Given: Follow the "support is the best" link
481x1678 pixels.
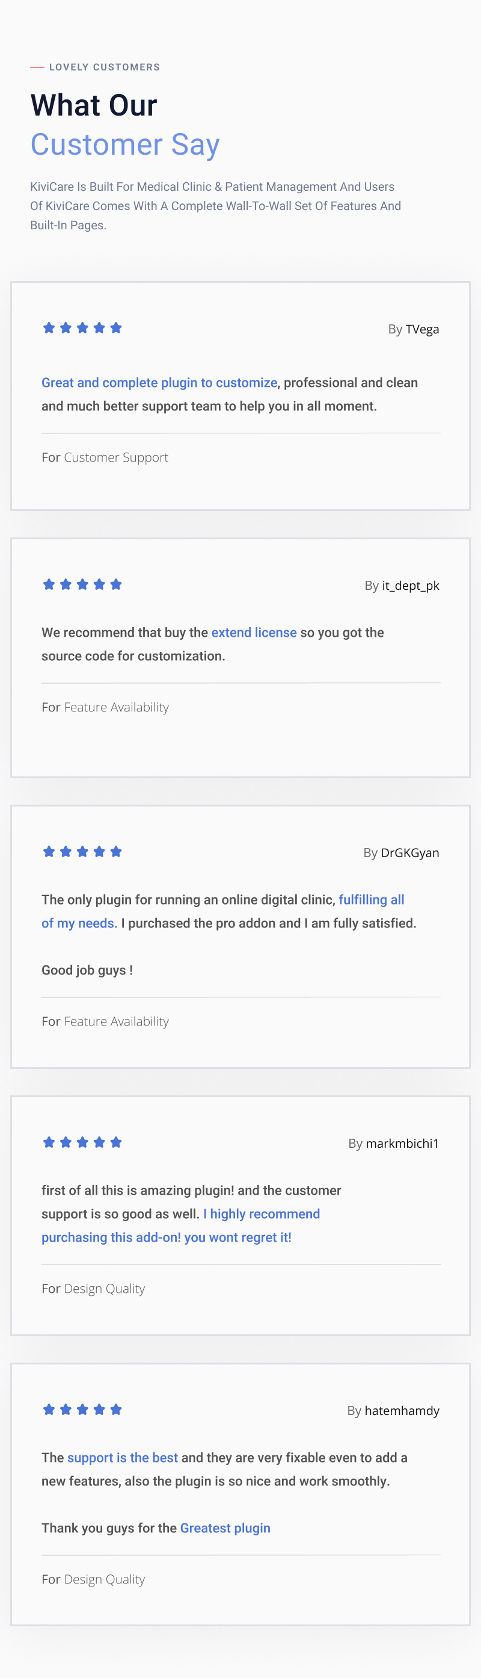Looking at the screenshot, I should 123,1457.
